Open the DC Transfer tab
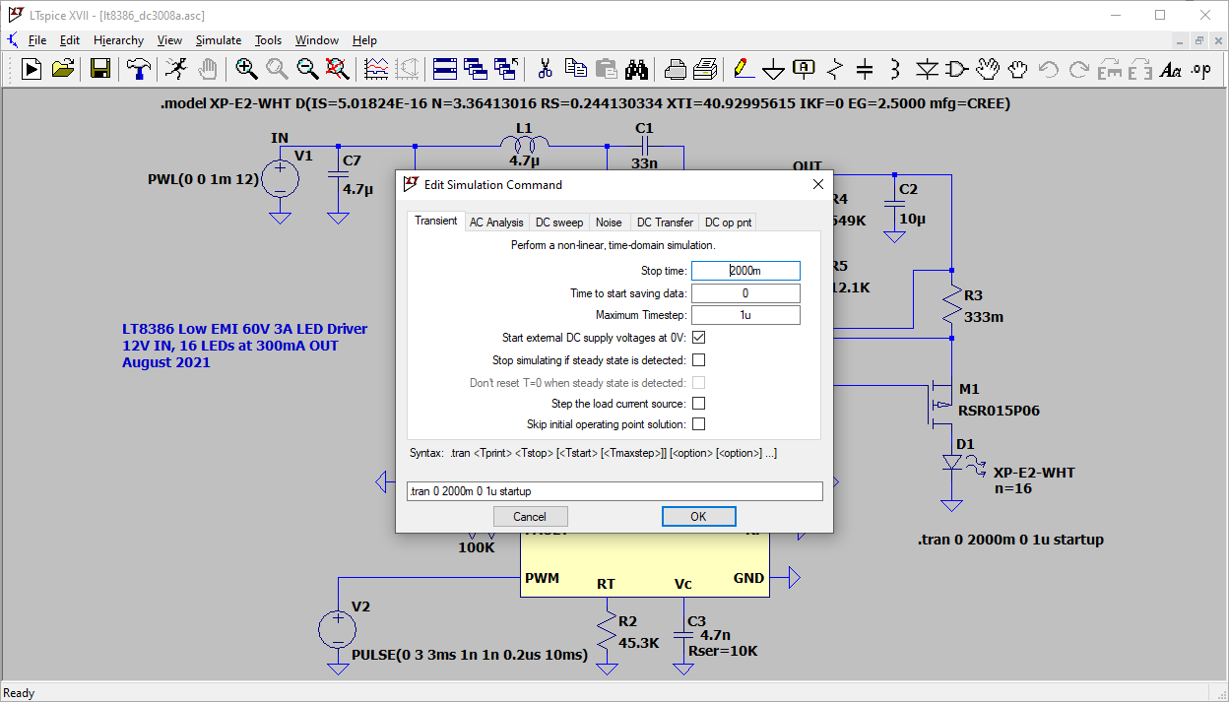Image resolution: width=1229 pixels, height=702 pixels. pyautogui.click(x=665, y=223)
